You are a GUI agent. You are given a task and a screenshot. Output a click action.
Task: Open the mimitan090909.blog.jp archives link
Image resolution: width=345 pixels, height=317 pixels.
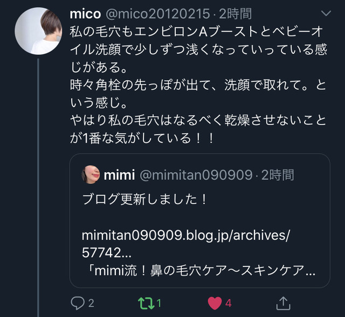pyautogui.click(x=186, y=244)
